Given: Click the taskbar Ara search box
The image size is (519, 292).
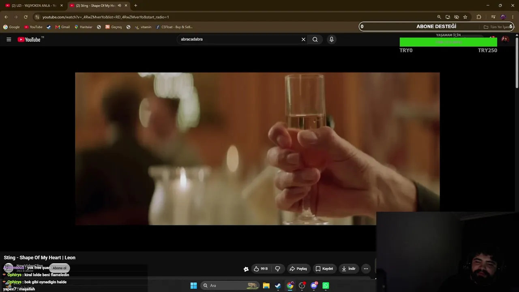Looking at the screenshot, I should 230,286.
